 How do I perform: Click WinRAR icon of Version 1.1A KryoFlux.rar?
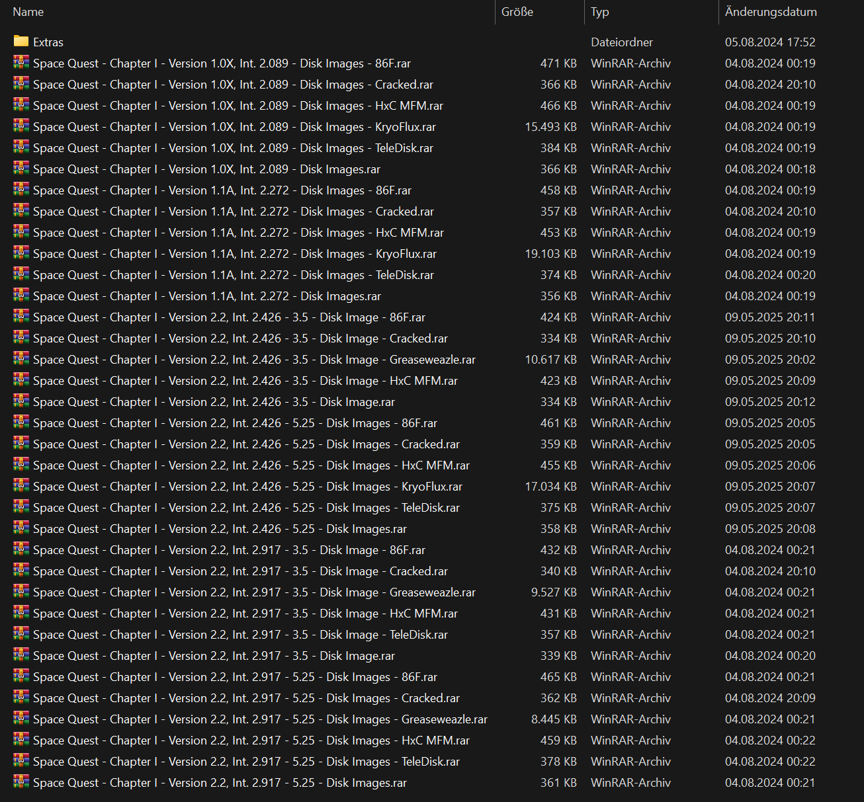click(21, 253)
